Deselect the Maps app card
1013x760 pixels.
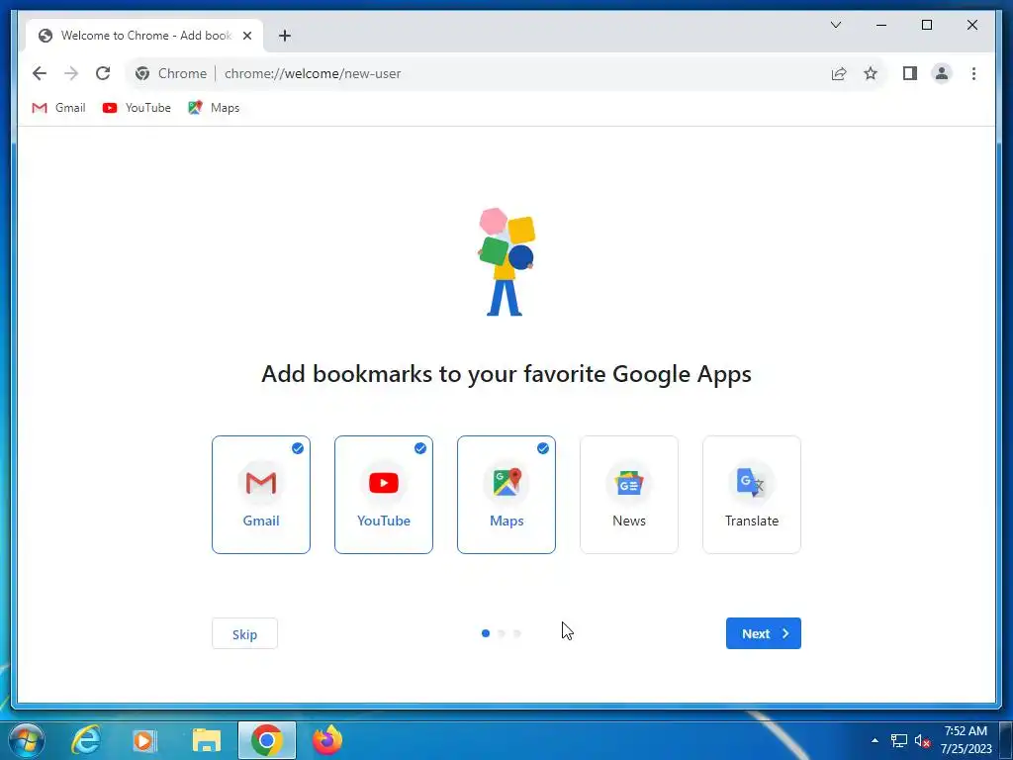click(x=506, y=495)
